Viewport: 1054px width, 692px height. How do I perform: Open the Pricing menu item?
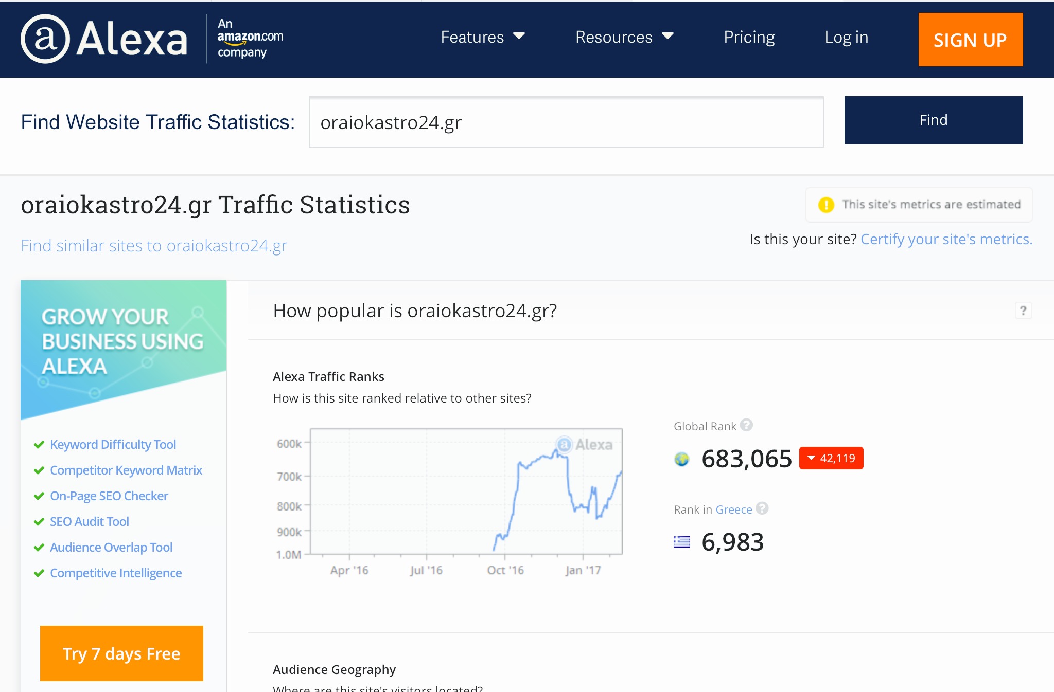(x=749, y=37)
